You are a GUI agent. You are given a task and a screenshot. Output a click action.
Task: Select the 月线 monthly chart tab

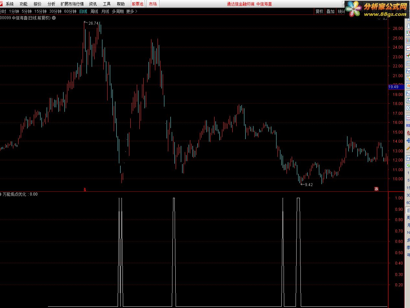point(105,11)
